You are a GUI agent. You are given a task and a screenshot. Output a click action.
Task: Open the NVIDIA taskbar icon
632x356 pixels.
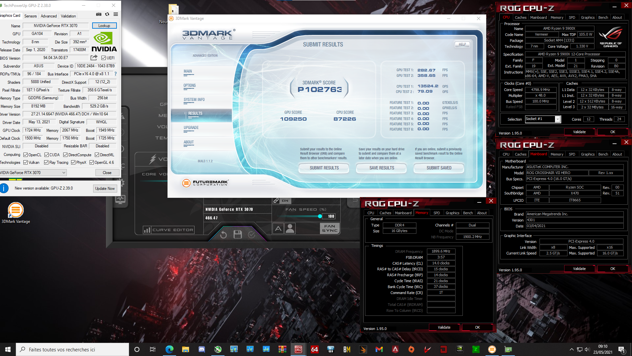pos(460,349)
